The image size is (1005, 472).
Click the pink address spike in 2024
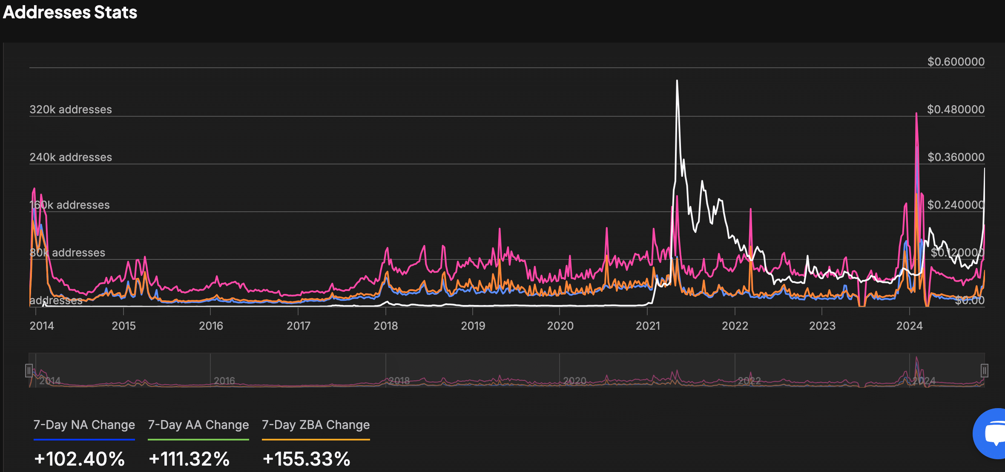coord(916,114)
